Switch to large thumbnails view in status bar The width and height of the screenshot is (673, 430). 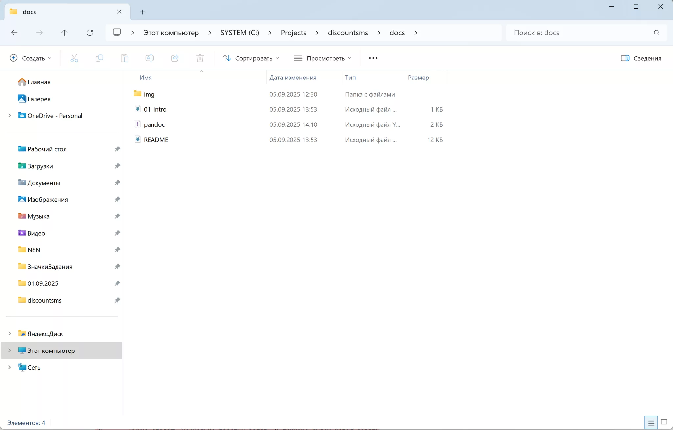(x=664, y=422)
